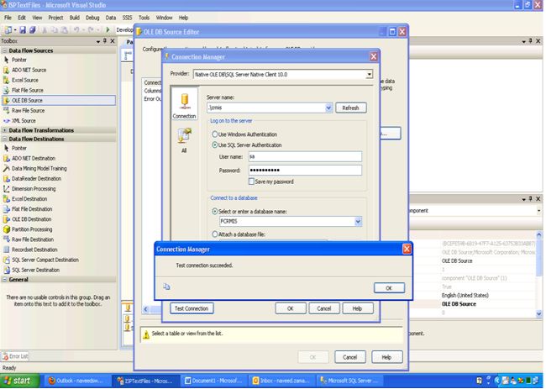The image size is (546, 389).
Task: Open the database name dropdown
Action: click(358, 221)
